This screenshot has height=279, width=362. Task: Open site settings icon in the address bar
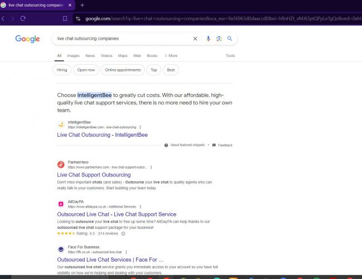78,19
